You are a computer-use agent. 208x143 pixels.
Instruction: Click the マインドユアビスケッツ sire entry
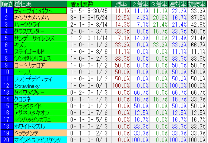[x=40, y=140]
